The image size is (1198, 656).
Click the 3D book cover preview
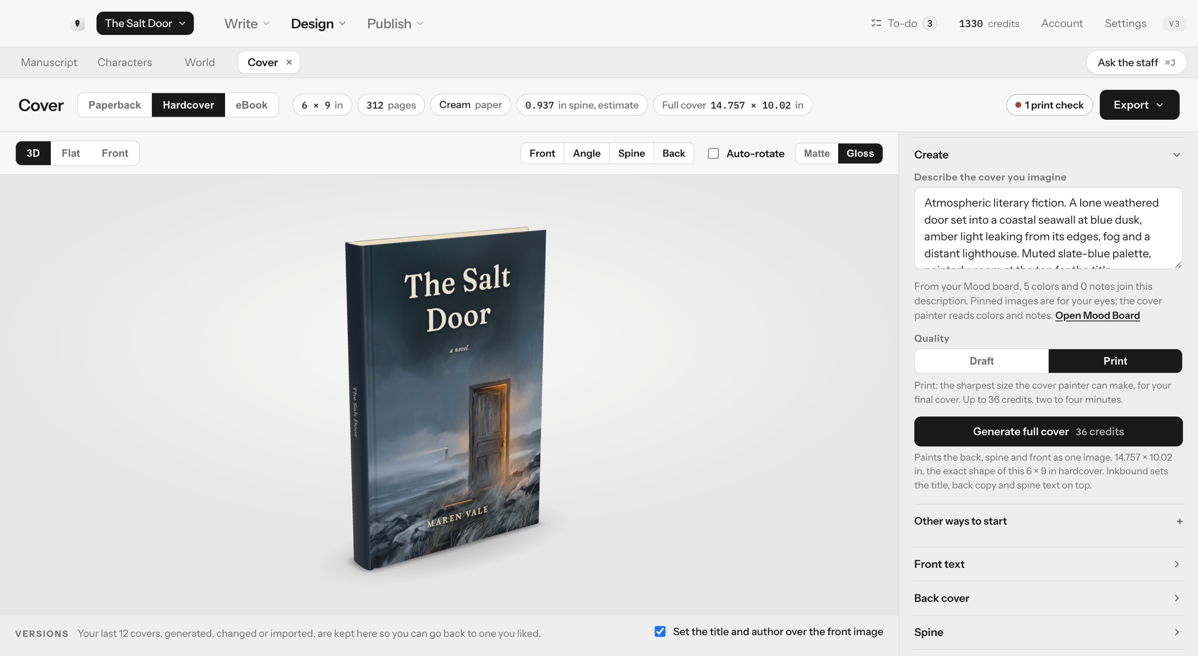pyautogui.click(x=445, y=398)
